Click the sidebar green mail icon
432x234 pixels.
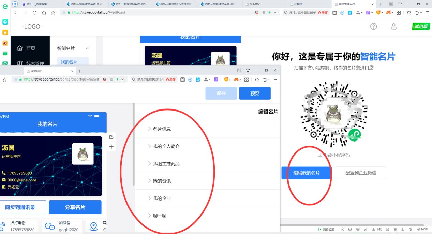[x=5, y=54]
